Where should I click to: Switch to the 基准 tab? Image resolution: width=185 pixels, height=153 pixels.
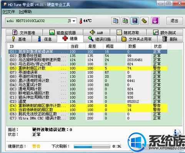pyautogui.click(x=19, y=39)
